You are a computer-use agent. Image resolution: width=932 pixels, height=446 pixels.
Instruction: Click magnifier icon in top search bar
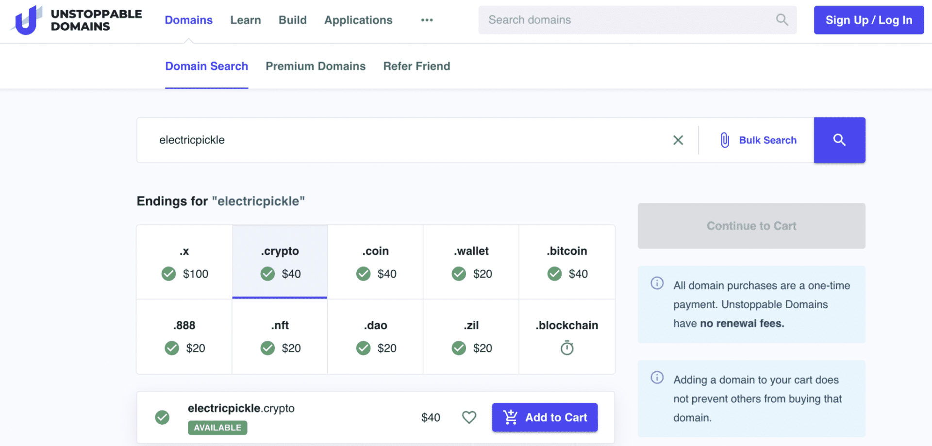pos(782,20)
